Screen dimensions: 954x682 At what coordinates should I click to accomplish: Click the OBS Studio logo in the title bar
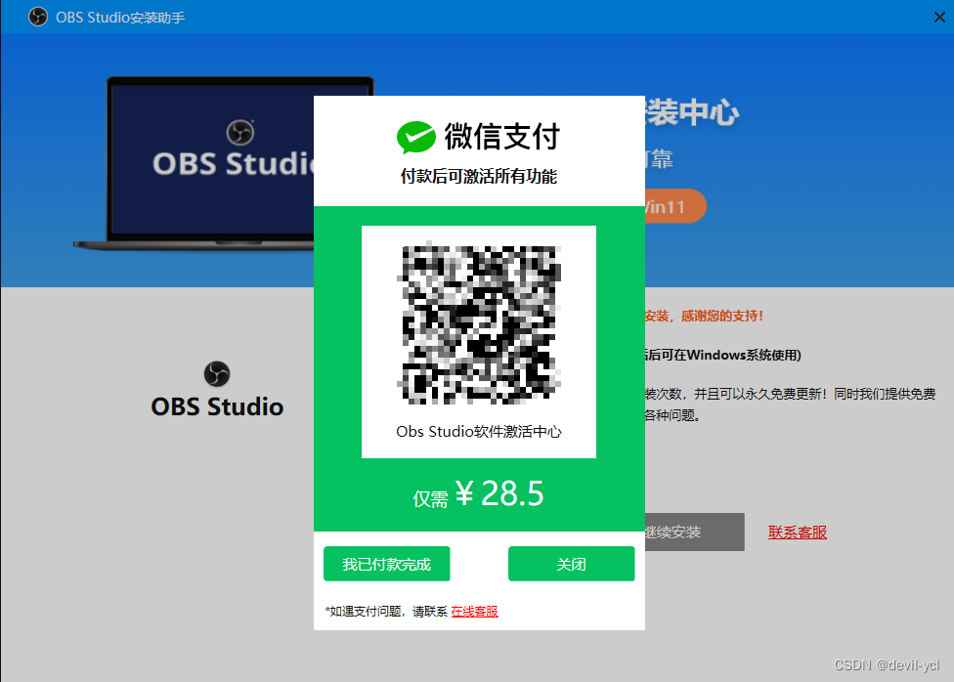37,17
